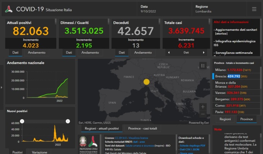Open Regioni - attuali positivi map tab
This screenshot has width=263, height=154.
(102, 128)
